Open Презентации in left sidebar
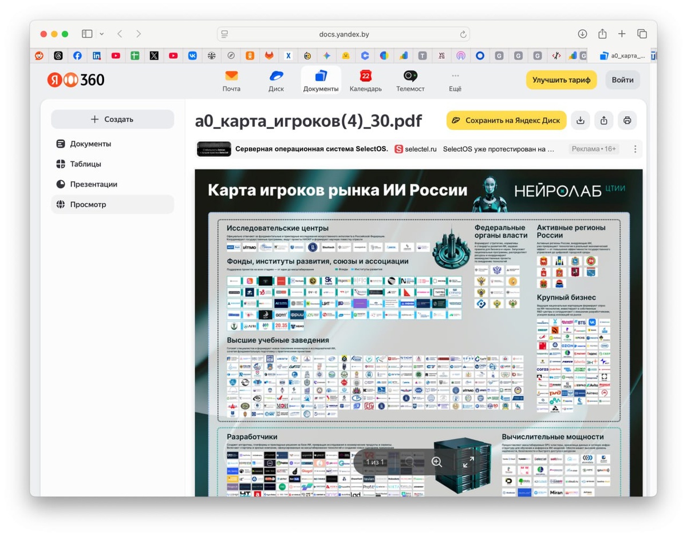The height and width of the screenshot is (536, 687). tap(112, 184)
